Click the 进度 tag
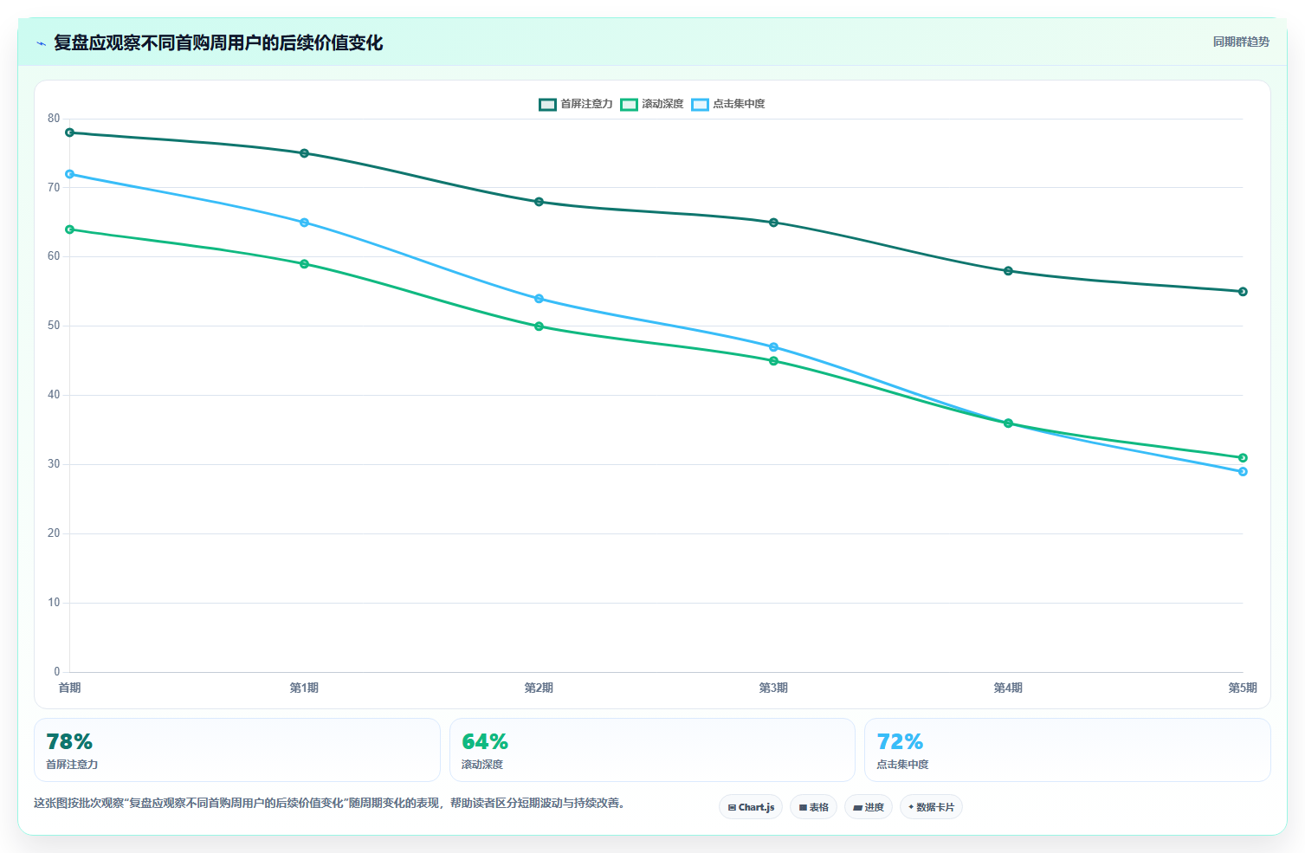 (869, 807)
